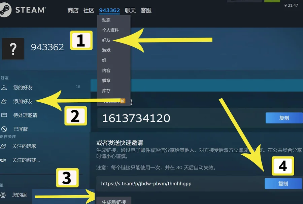Click the group icon beside 您的组
The image size is (303, 204).
coord(3,195)
